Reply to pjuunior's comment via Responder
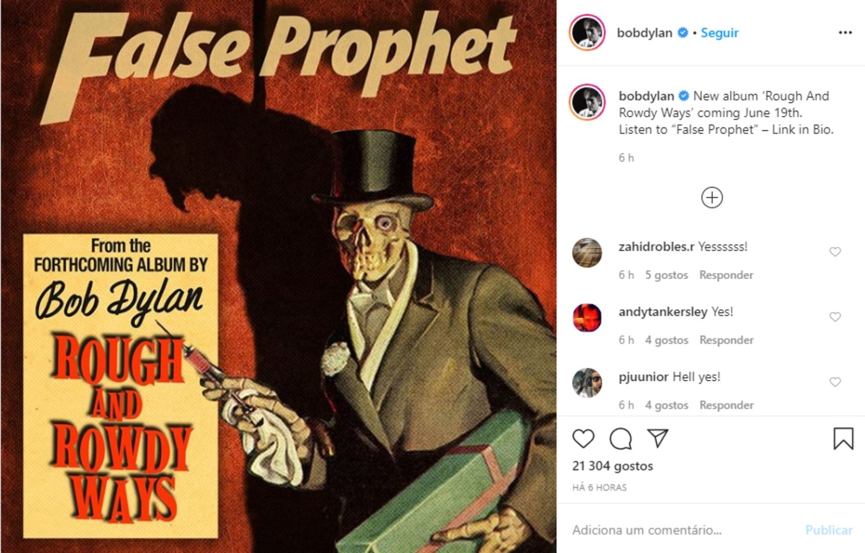The width and height of the screenshot is (865, 553). click(726, 405)
